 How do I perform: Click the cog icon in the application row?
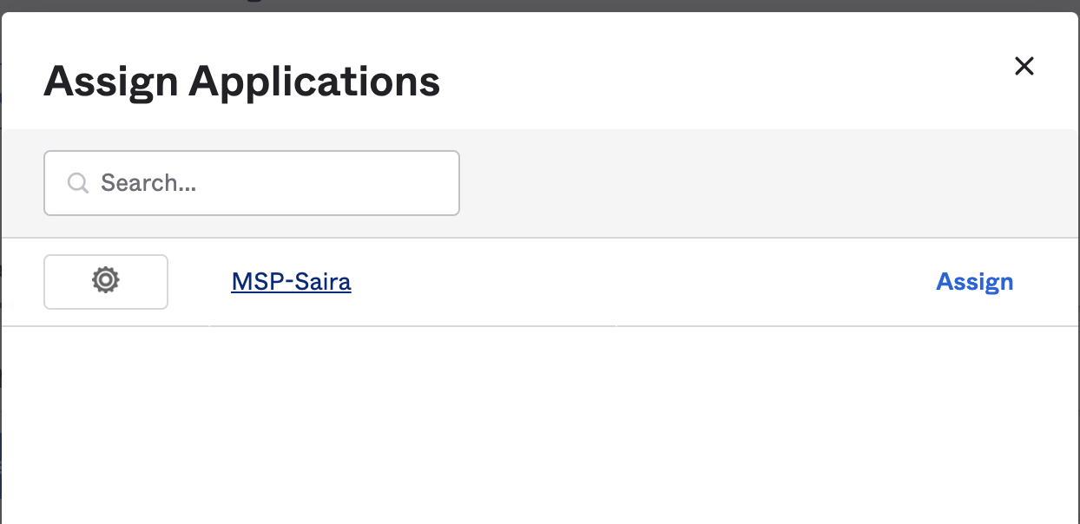tap(106, 281)
